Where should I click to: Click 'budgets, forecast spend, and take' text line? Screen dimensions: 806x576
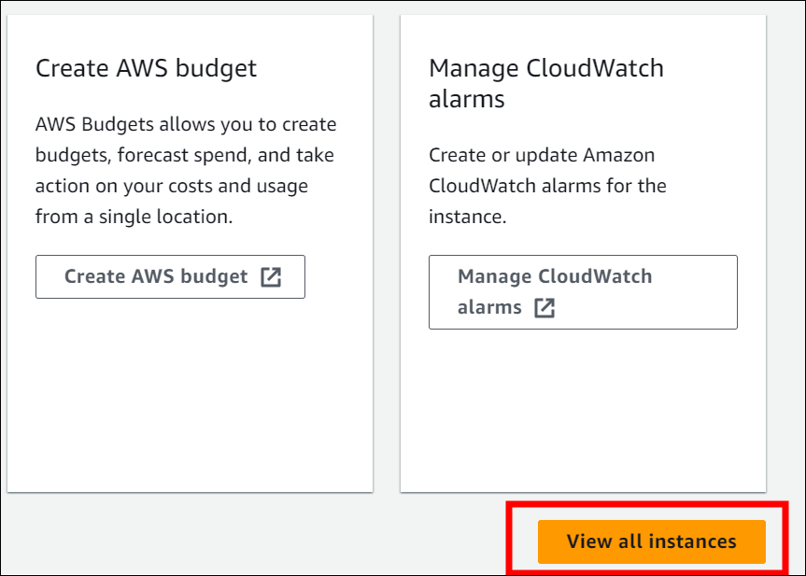184,155
